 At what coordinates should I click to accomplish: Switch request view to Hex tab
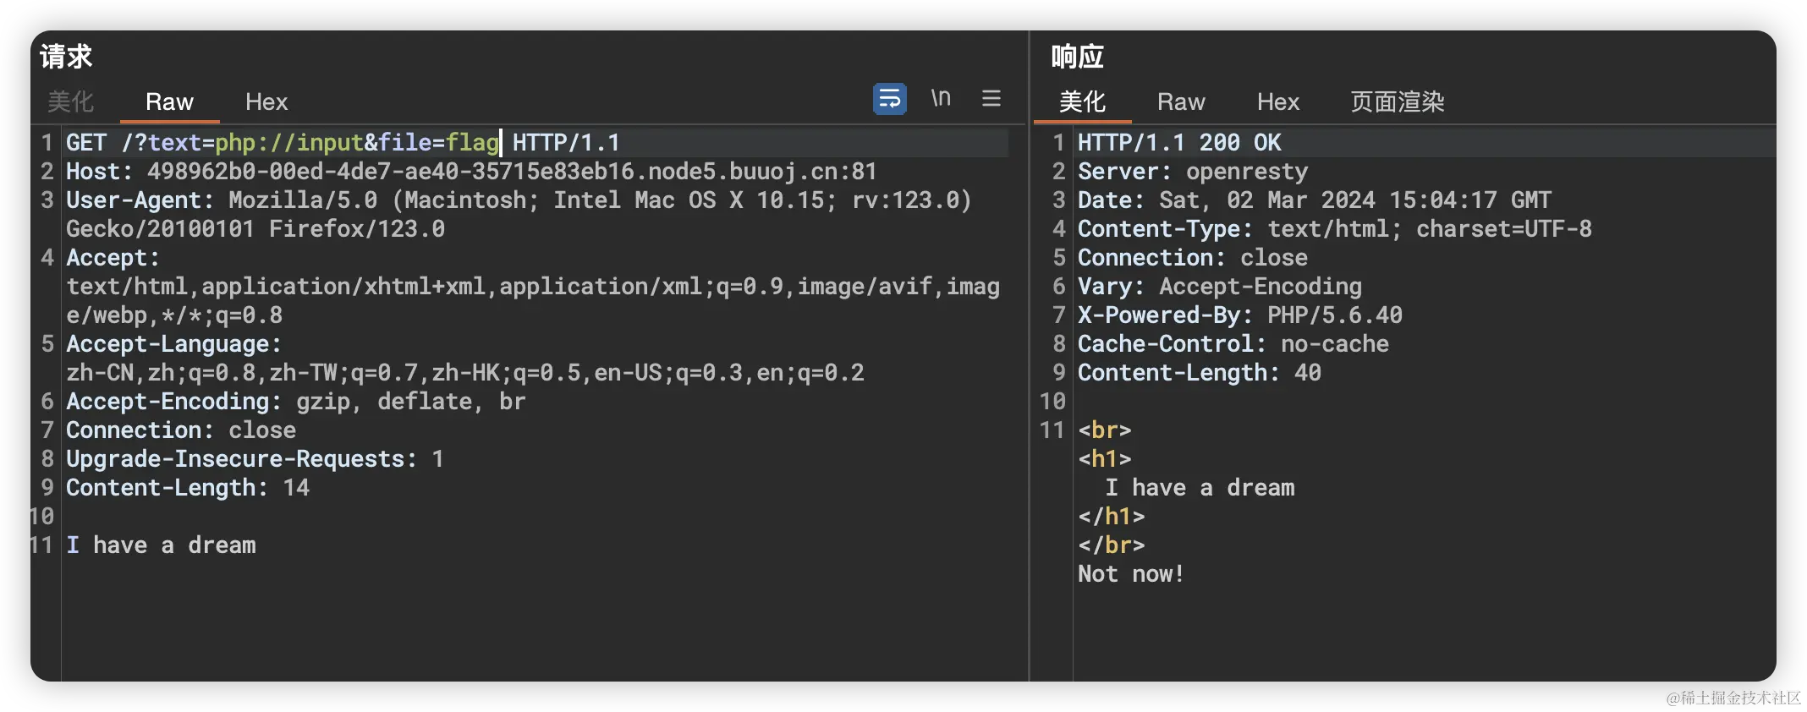coord(266,102)
